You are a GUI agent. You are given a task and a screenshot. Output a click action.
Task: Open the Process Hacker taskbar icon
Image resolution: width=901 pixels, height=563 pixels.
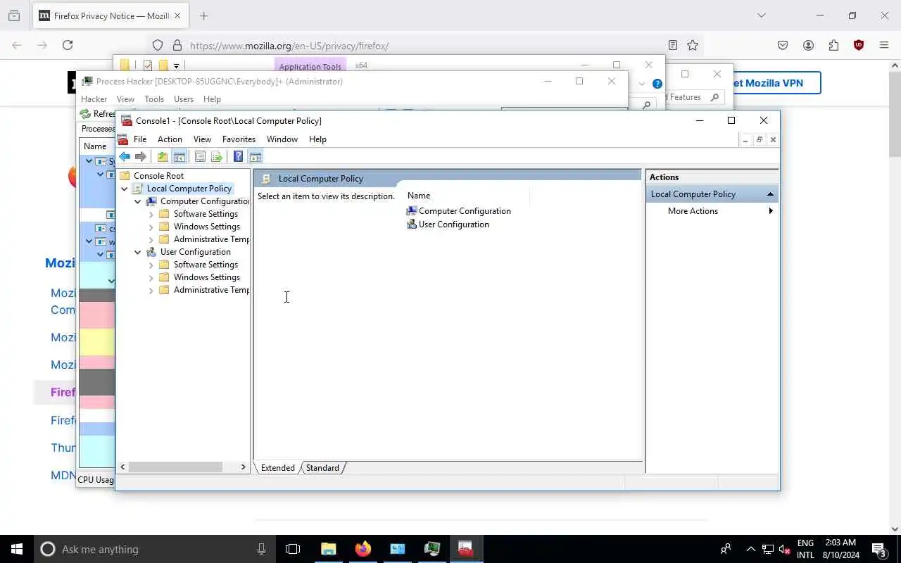431,549
